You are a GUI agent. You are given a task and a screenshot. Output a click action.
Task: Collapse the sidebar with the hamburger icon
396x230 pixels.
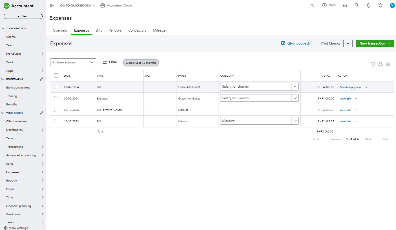52,5
